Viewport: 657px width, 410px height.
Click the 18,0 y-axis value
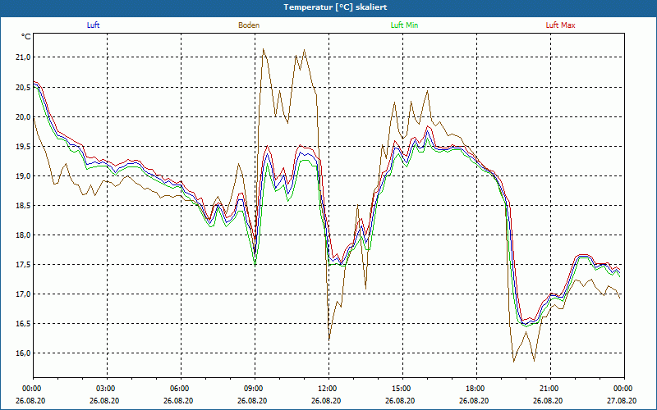click(x=24, y=235)
